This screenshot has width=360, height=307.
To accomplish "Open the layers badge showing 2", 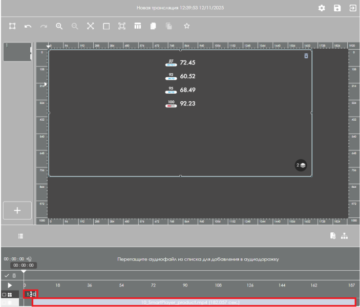I will (x=301, y=166).
